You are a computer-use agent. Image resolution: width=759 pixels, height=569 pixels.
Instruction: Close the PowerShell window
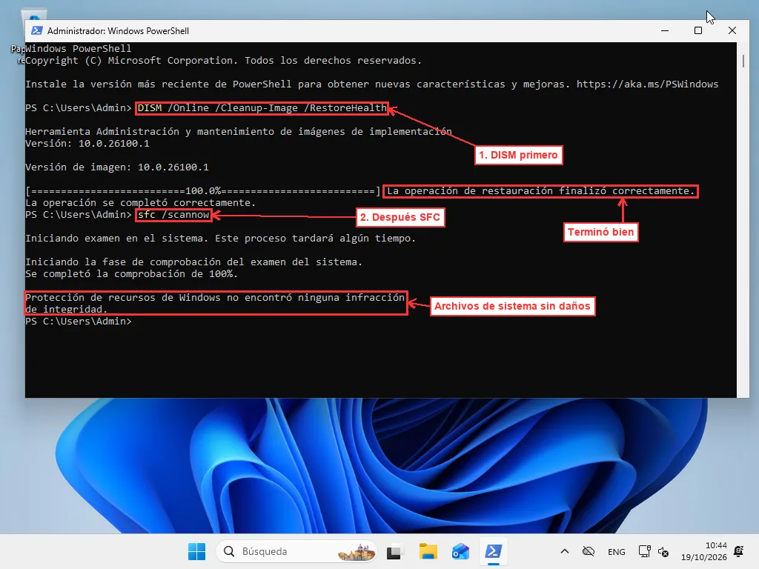(x=732, y=30)
